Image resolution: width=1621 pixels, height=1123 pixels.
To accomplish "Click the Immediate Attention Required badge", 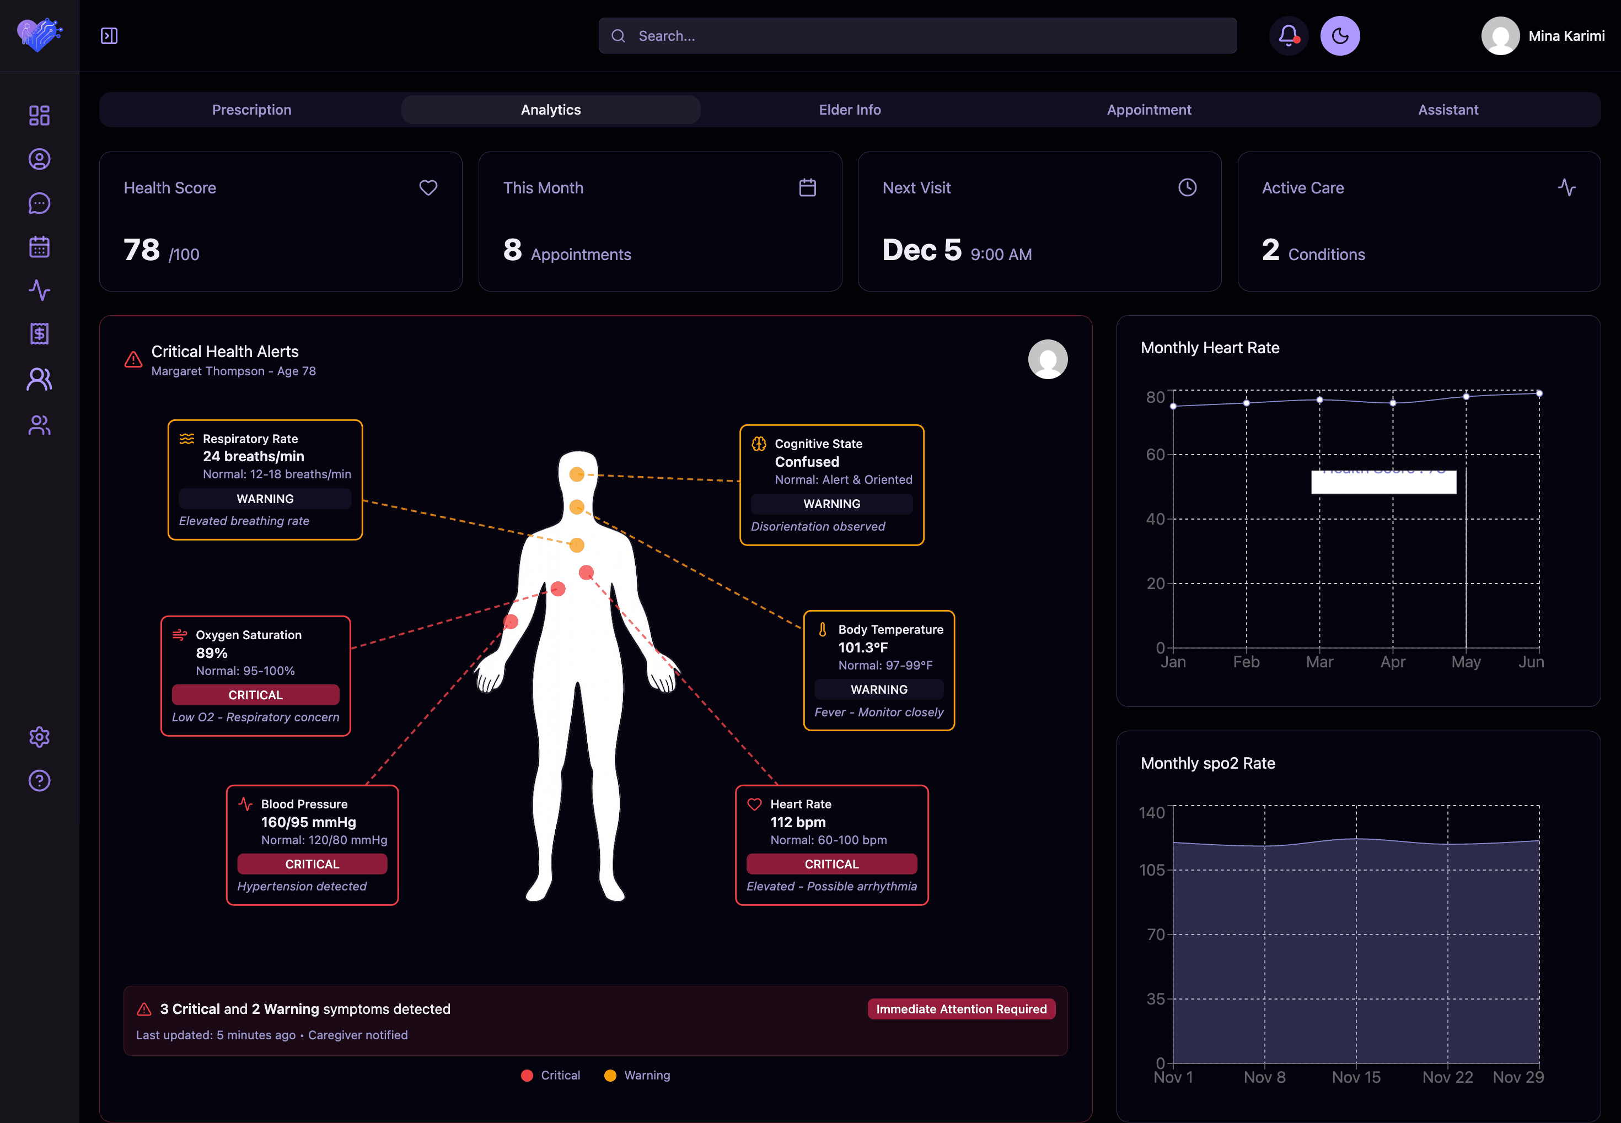I will [x=962, y=1009].
